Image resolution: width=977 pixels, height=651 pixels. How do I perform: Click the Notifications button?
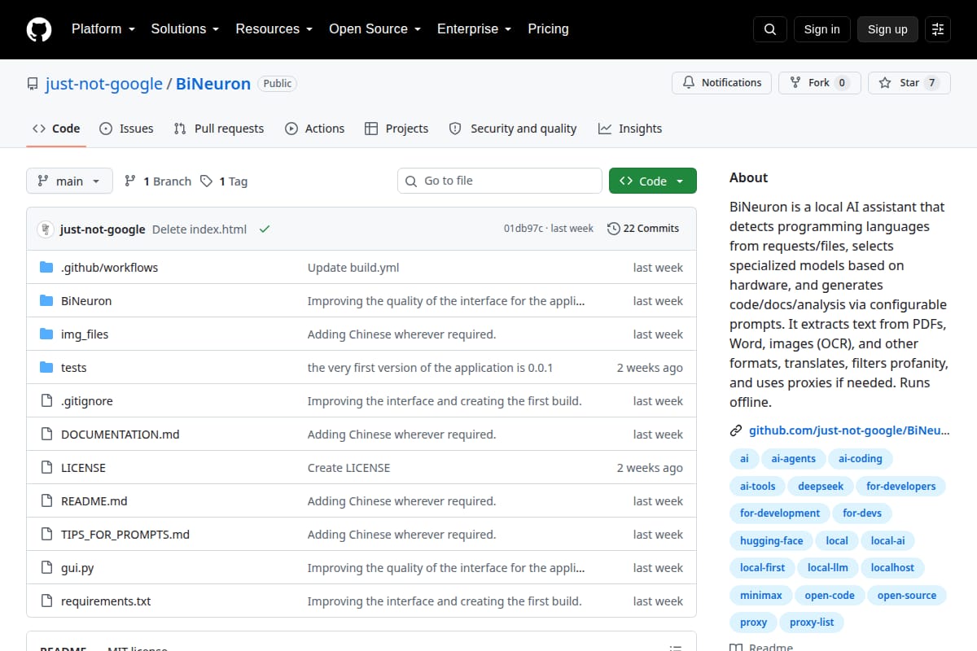pyautogui.click(x=722, y=83)
